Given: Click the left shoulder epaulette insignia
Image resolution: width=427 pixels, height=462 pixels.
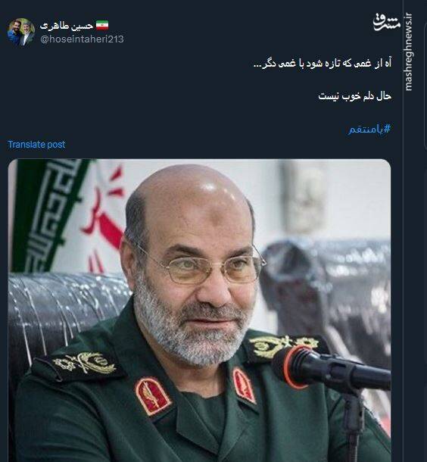Looking at the screenshot, I should 79,365.
